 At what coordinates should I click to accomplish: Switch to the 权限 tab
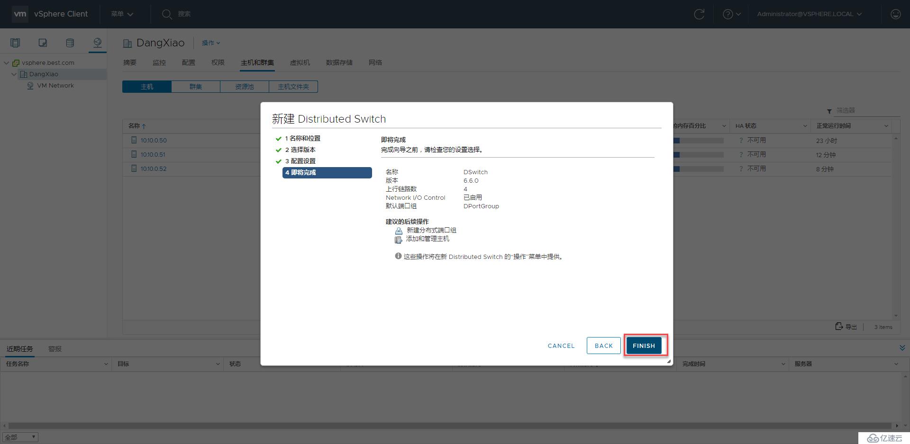tap(218, 62)
